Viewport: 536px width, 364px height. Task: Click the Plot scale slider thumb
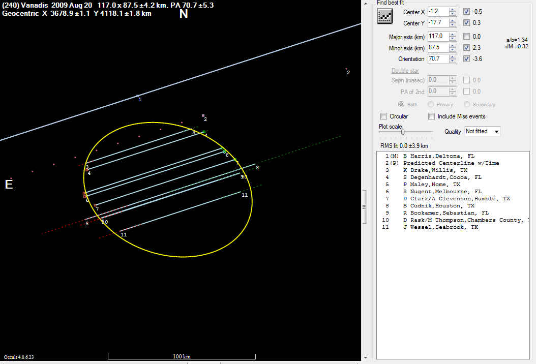click(403, 132)
